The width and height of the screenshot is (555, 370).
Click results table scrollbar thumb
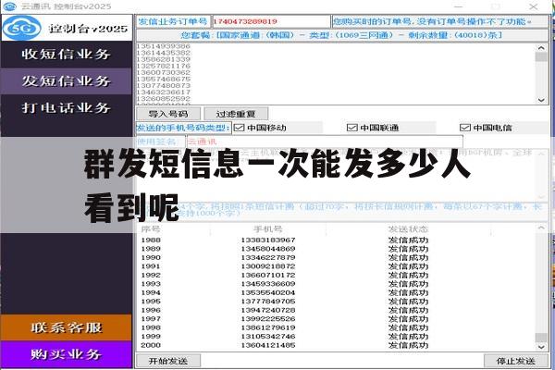(541, 337)
